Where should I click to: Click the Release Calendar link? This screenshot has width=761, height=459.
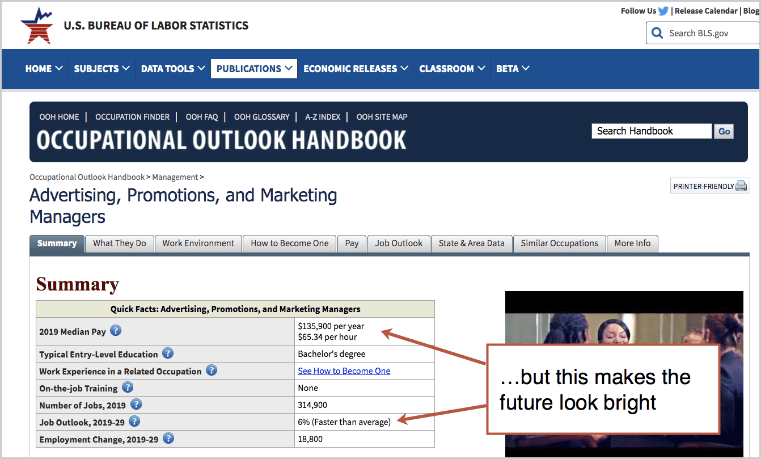point(706,11)
